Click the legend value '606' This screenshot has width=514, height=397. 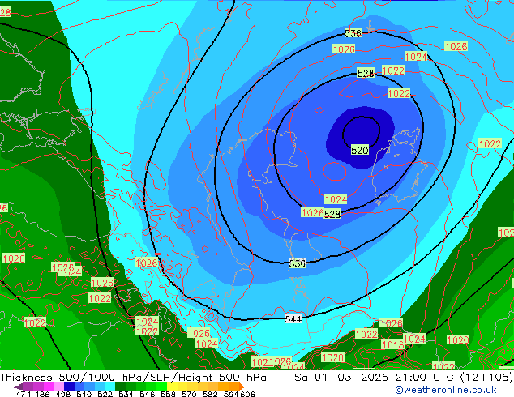(247, 394)
